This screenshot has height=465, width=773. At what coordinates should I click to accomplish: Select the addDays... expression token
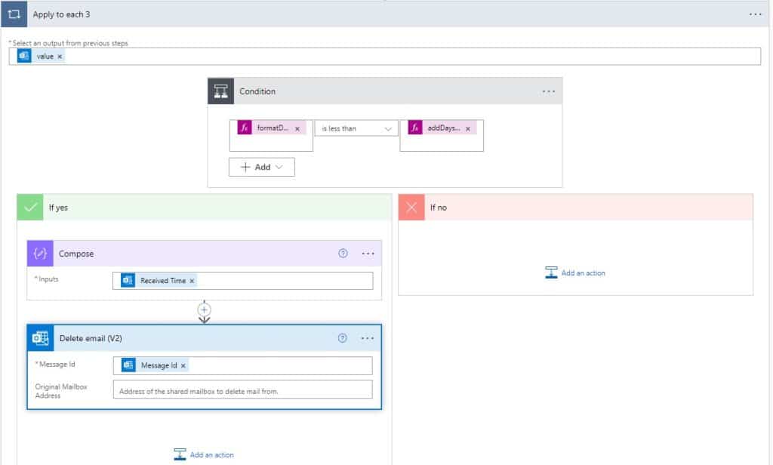(x=442, y=128)
